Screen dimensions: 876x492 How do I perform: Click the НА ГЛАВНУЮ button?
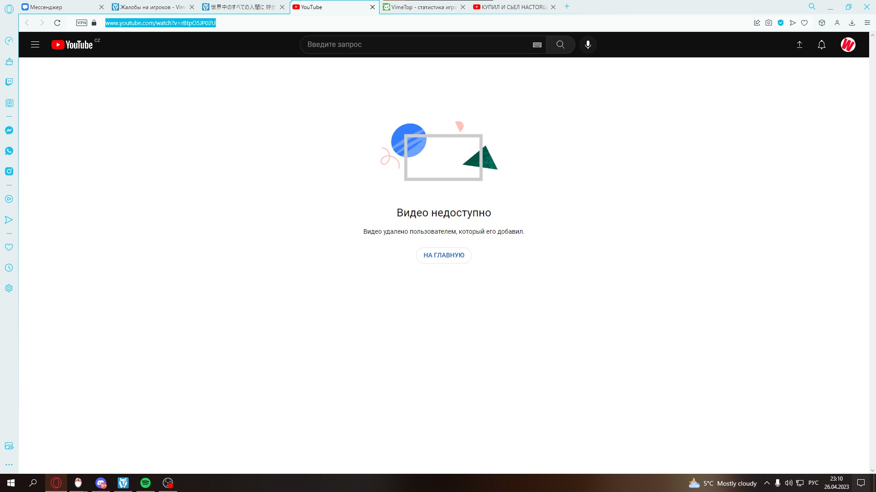pyautogui.click(x=443, y=255)
